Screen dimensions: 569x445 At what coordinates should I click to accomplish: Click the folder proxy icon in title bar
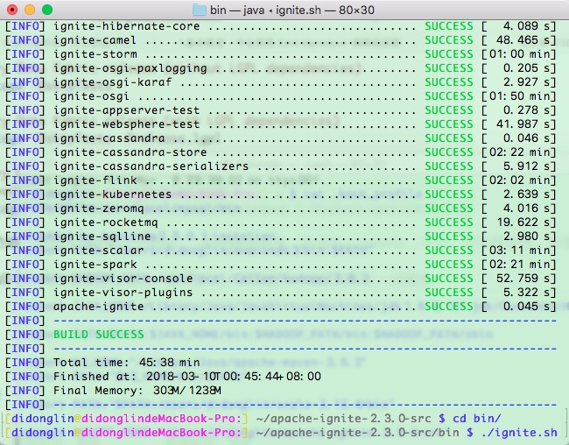click(200, 10)
